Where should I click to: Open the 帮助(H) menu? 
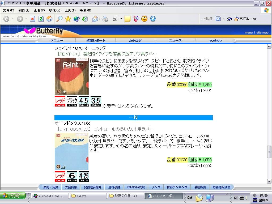86,10
